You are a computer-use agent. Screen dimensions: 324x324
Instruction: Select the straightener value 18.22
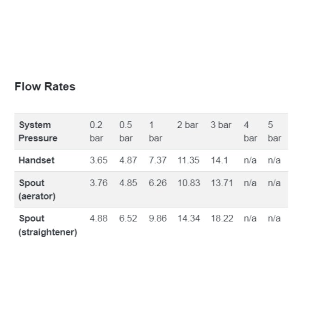[222, 218]
